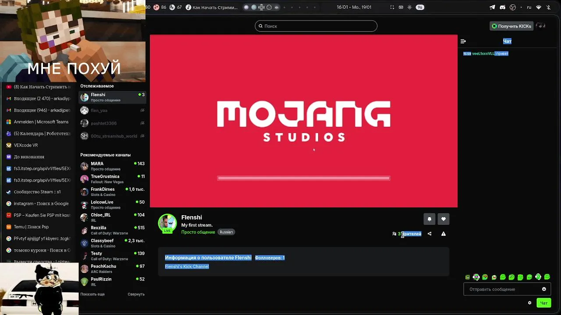Click the Просто общение category link
This screenshot has height=315, width=561.
tap(198, 232)
